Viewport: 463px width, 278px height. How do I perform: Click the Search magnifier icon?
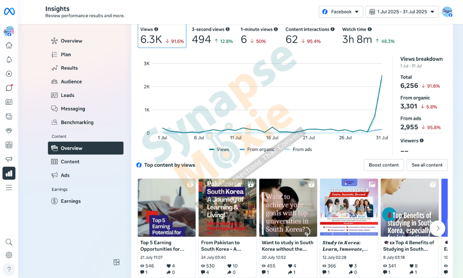click(x=9, y=242)
